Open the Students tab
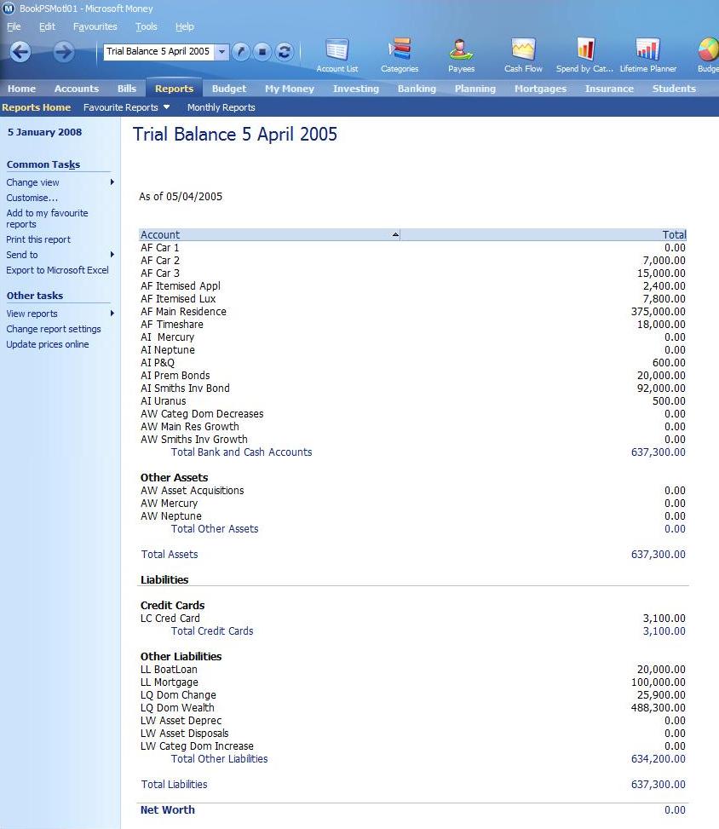The height and width of the screenshot is (829, 719). pos(674,89)
